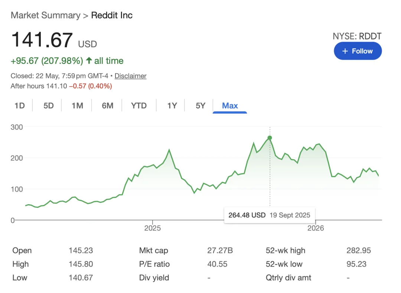Click the green chart data point marker

tap(270, 138)
